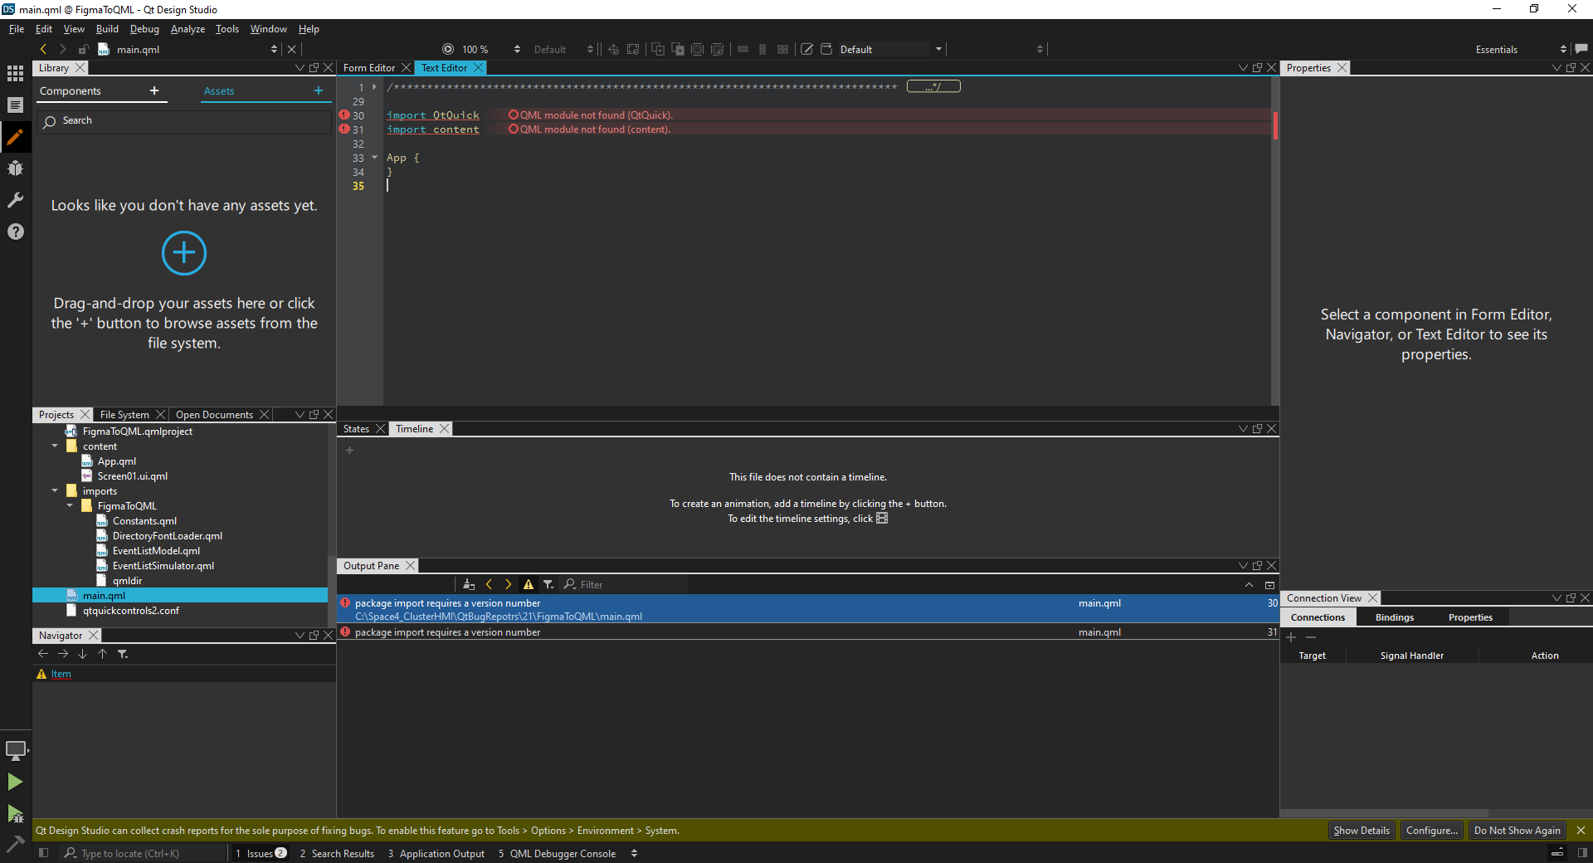Image resolution: width=1593 pixels, height=863 pixels.
Task: Click the Build hammer icon
Action: (x=15, y=844)
